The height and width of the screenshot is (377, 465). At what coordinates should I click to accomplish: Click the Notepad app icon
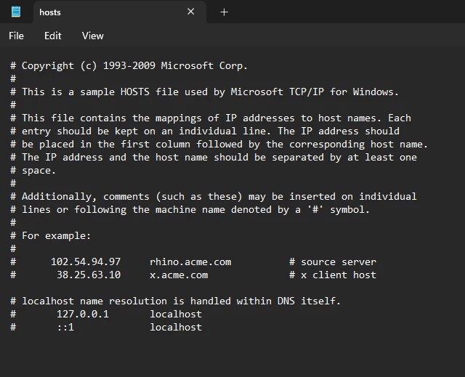coord(16,12)
